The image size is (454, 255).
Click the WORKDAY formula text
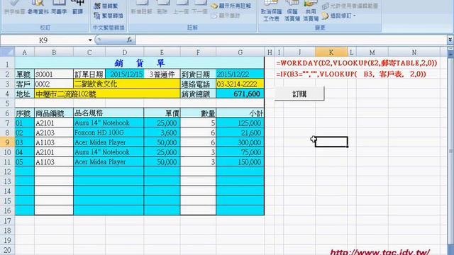(357, 63)
